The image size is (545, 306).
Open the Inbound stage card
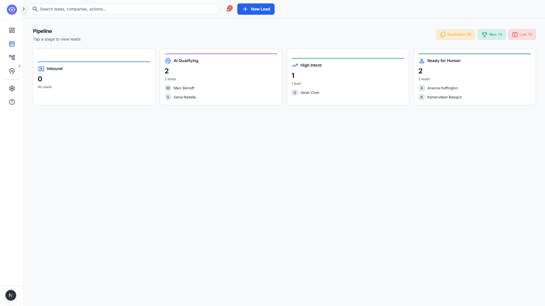click(94, 77)
